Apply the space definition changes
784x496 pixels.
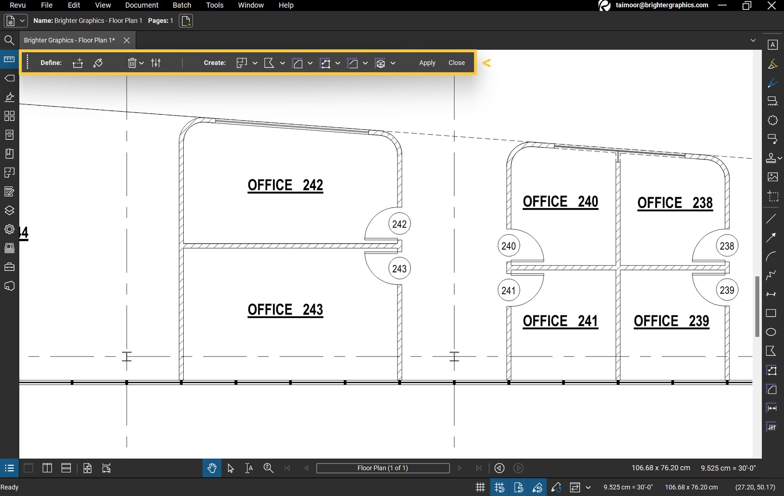point(427,62)
